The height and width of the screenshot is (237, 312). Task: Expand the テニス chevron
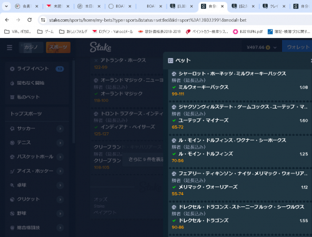(x=60, y=143)
